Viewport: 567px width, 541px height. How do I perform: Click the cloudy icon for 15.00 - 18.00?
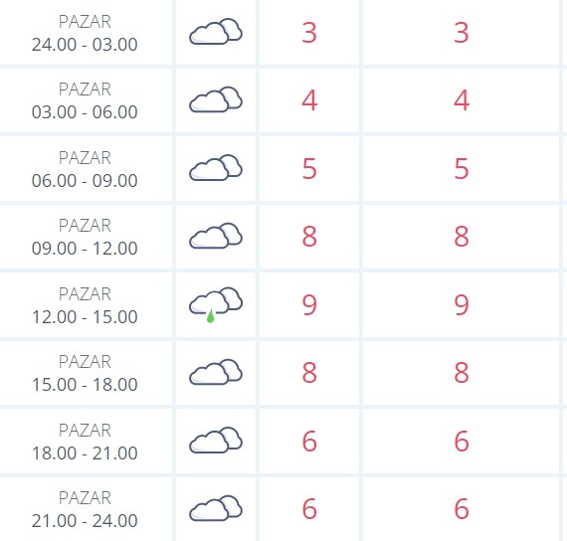tap(216, 372)
